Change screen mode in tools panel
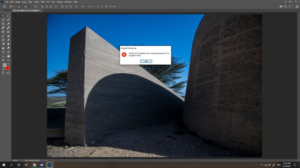This screenshot has width=300, height=168. 8,73
